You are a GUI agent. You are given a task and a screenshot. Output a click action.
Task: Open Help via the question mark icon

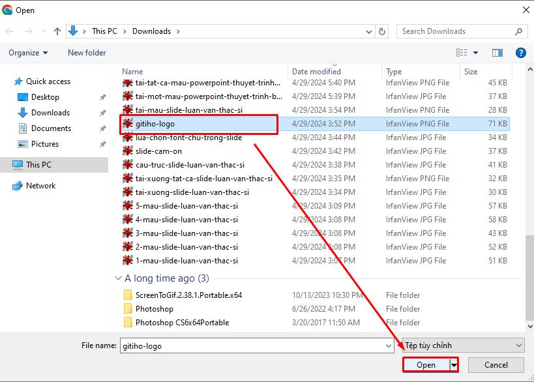pyautogui.click(x=520, y=53)
